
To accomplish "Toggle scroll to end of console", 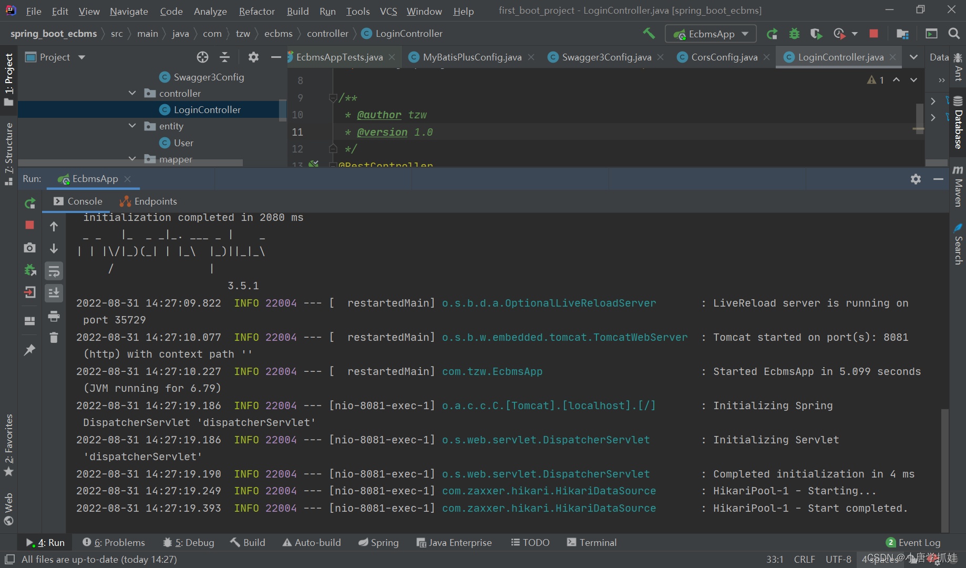I will pos(54,293).
